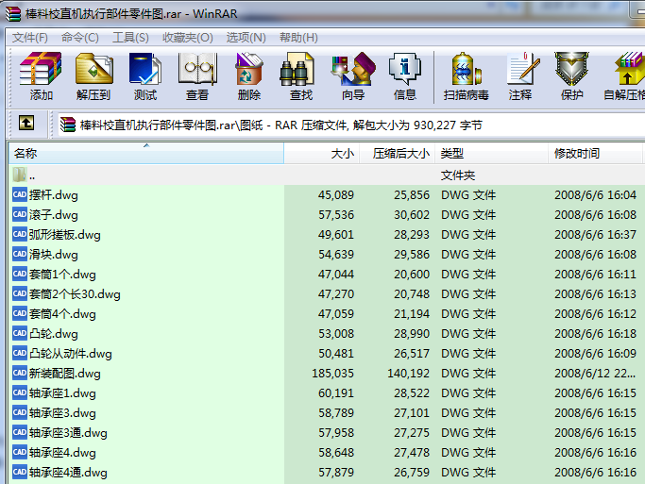Click CAD icon of 轴承座4通.dwg
Viewport: 645px width, 484px height.
point(19,472)
